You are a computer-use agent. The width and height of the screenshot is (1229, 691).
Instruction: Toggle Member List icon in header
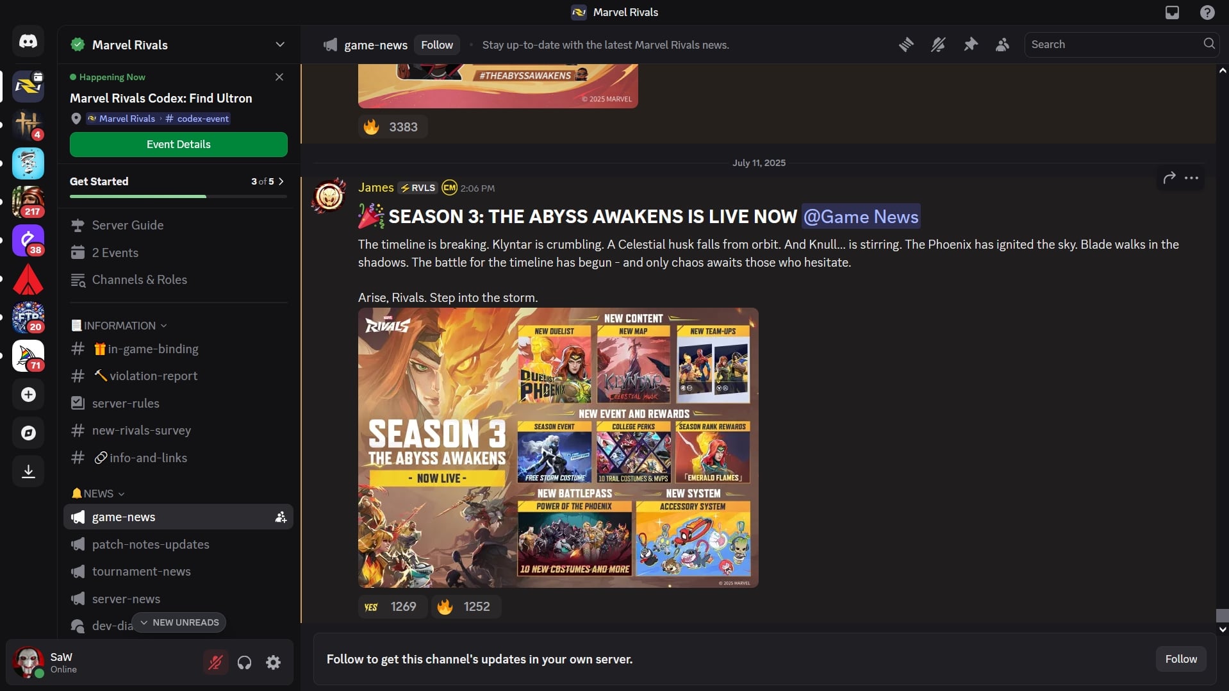click(x=1003, y=44)
